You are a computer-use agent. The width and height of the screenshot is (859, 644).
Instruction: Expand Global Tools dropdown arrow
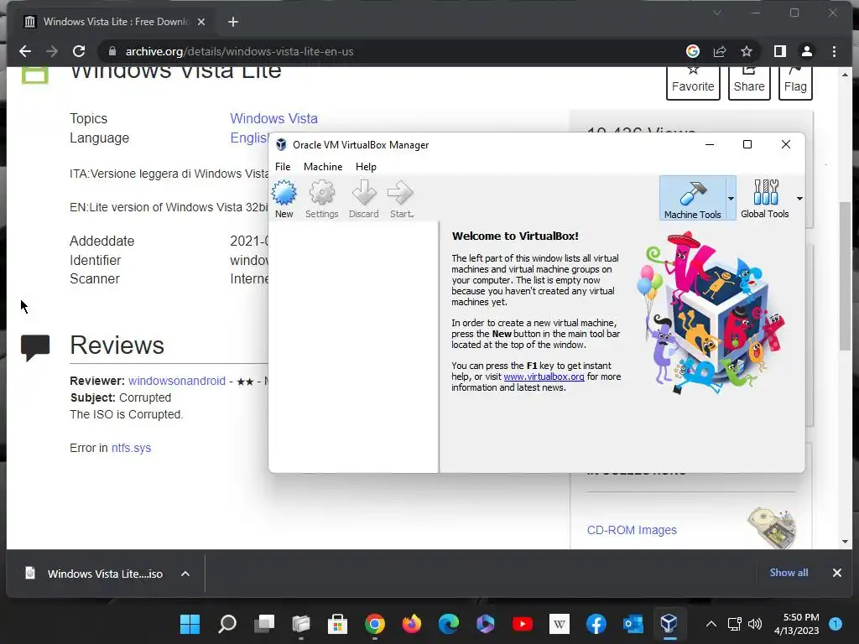[x=799, y=198]
